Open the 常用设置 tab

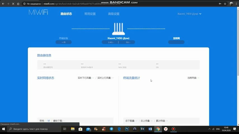[90, 14]
